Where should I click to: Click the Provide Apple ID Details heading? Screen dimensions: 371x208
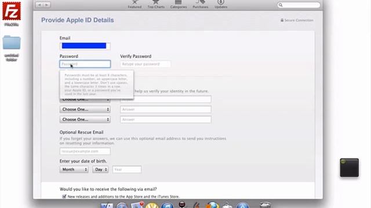coord(77,20)
